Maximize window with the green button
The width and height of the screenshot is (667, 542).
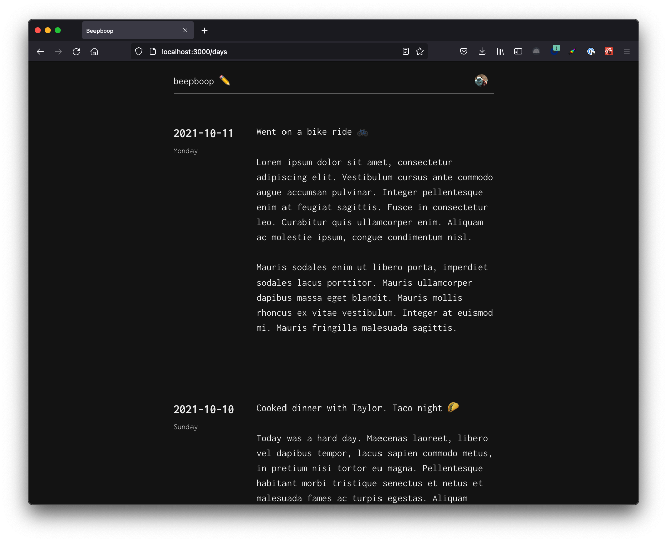pyautogui.click(x=58, y=30)
